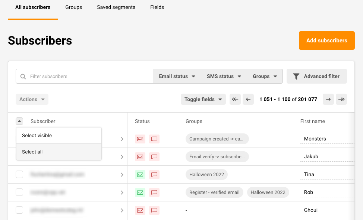Click the search magnifier icon
Image resolution: width=363 pixels, height=220 pixels.
tap(23, 77)
